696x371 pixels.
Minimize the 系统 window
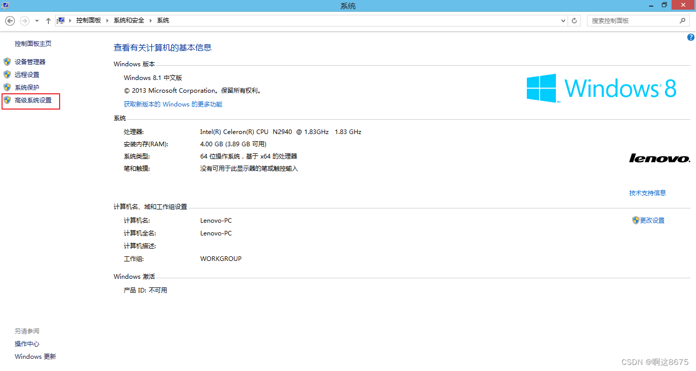pyautogui.click(x=652, y=5)
